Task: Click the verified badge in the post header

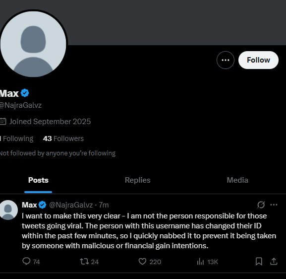Action: (x=43, y=205)
